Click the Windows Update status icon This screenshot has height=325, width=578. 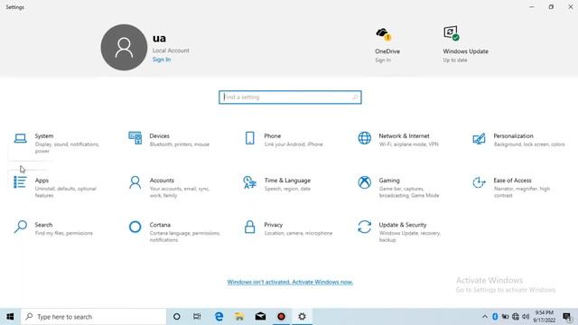pyautogui.click(x=452, y=33)
